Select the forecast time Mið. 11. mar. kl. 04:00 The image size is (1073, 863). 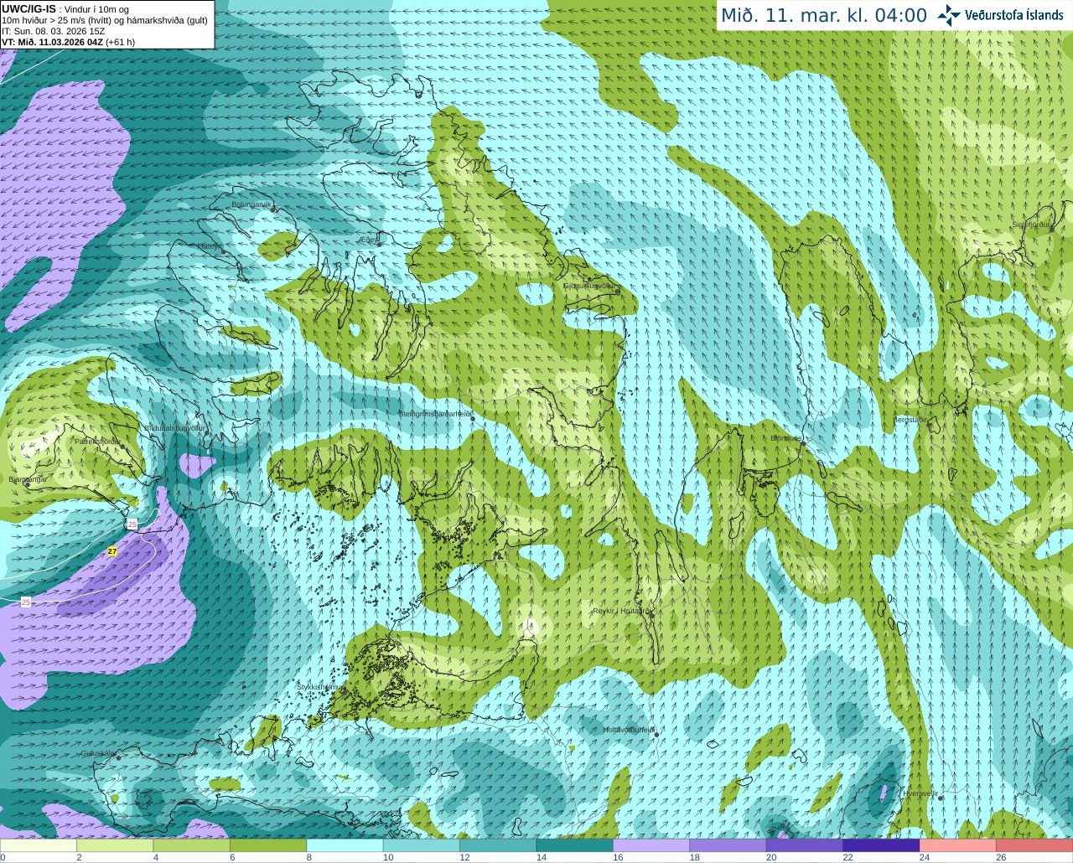click(823, 15)
